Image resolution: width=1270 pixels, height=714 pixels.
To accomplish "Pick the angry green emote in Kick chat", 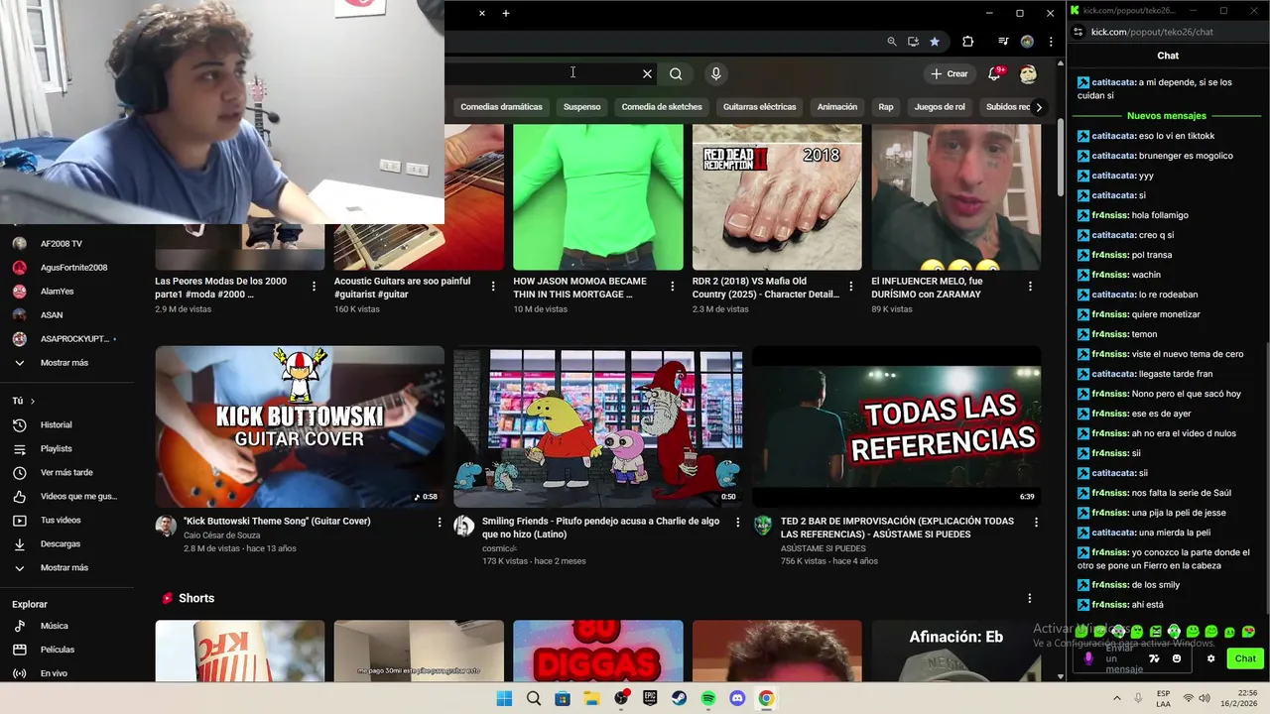I will 1155,632.
